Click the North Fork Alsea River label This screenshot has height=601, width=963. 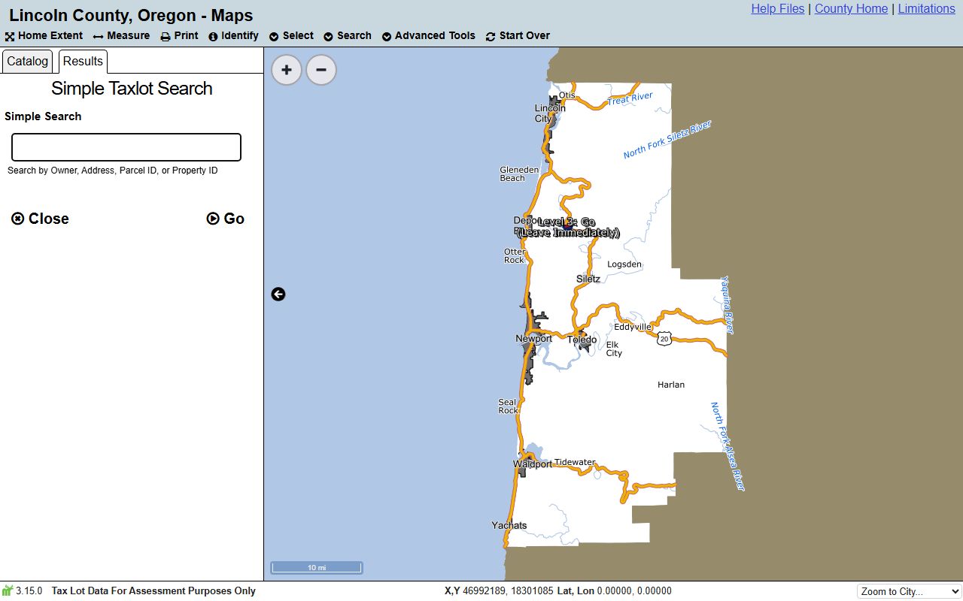click(x=728, y=447)
